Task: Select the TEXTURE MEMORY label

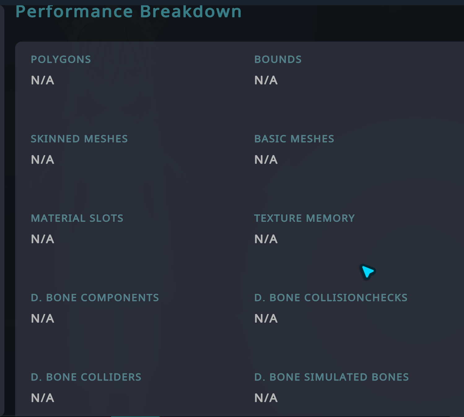Action: [304, 218]
